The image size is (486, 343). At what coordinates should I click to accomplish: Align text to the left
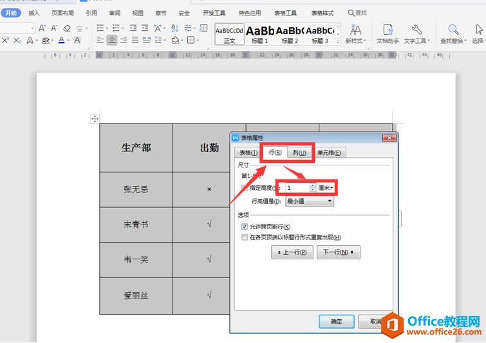pos(100,40)
